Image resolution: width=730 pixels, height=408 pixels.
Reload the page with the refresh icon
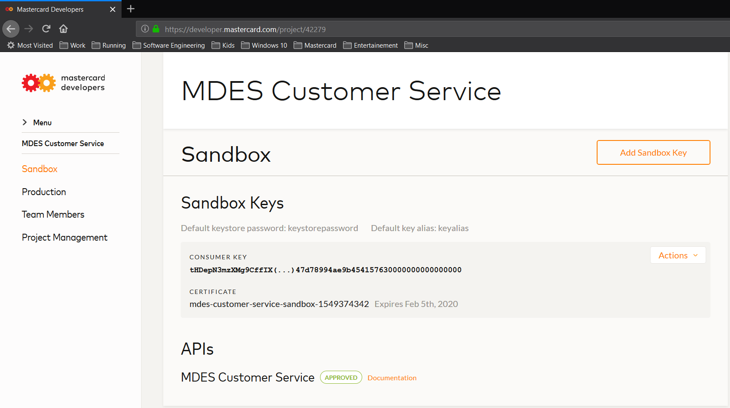(46, 29)
